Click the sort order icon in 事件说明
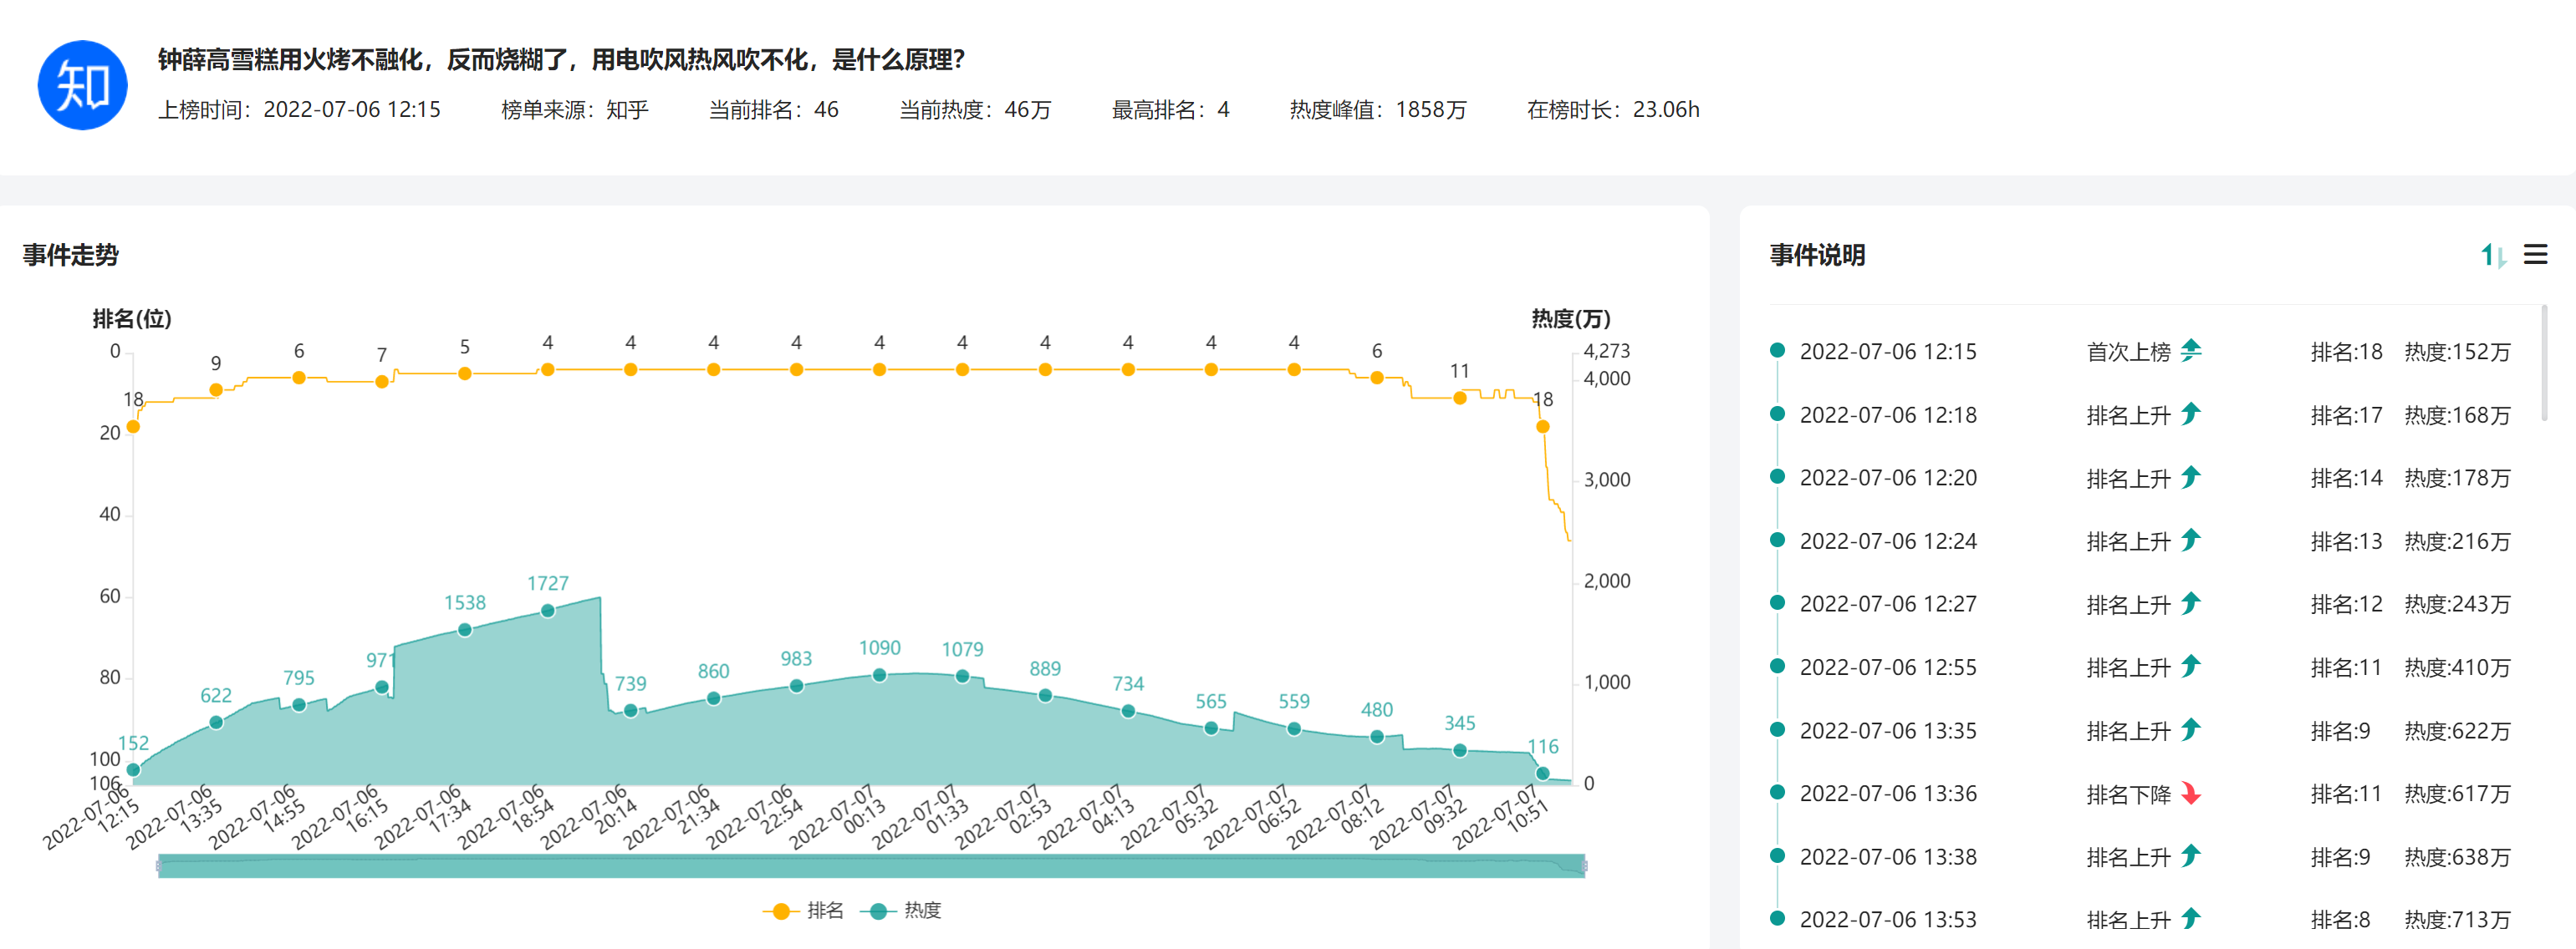Image resolution: width=2576 pixels, height=949 pixels. pos(2493,256)
